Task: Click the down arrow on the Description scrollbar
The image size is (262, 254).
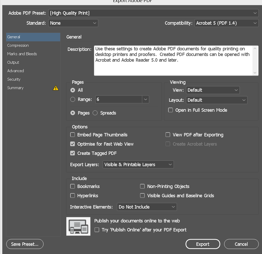Action: pyautogui.click(x=255, y=73)
